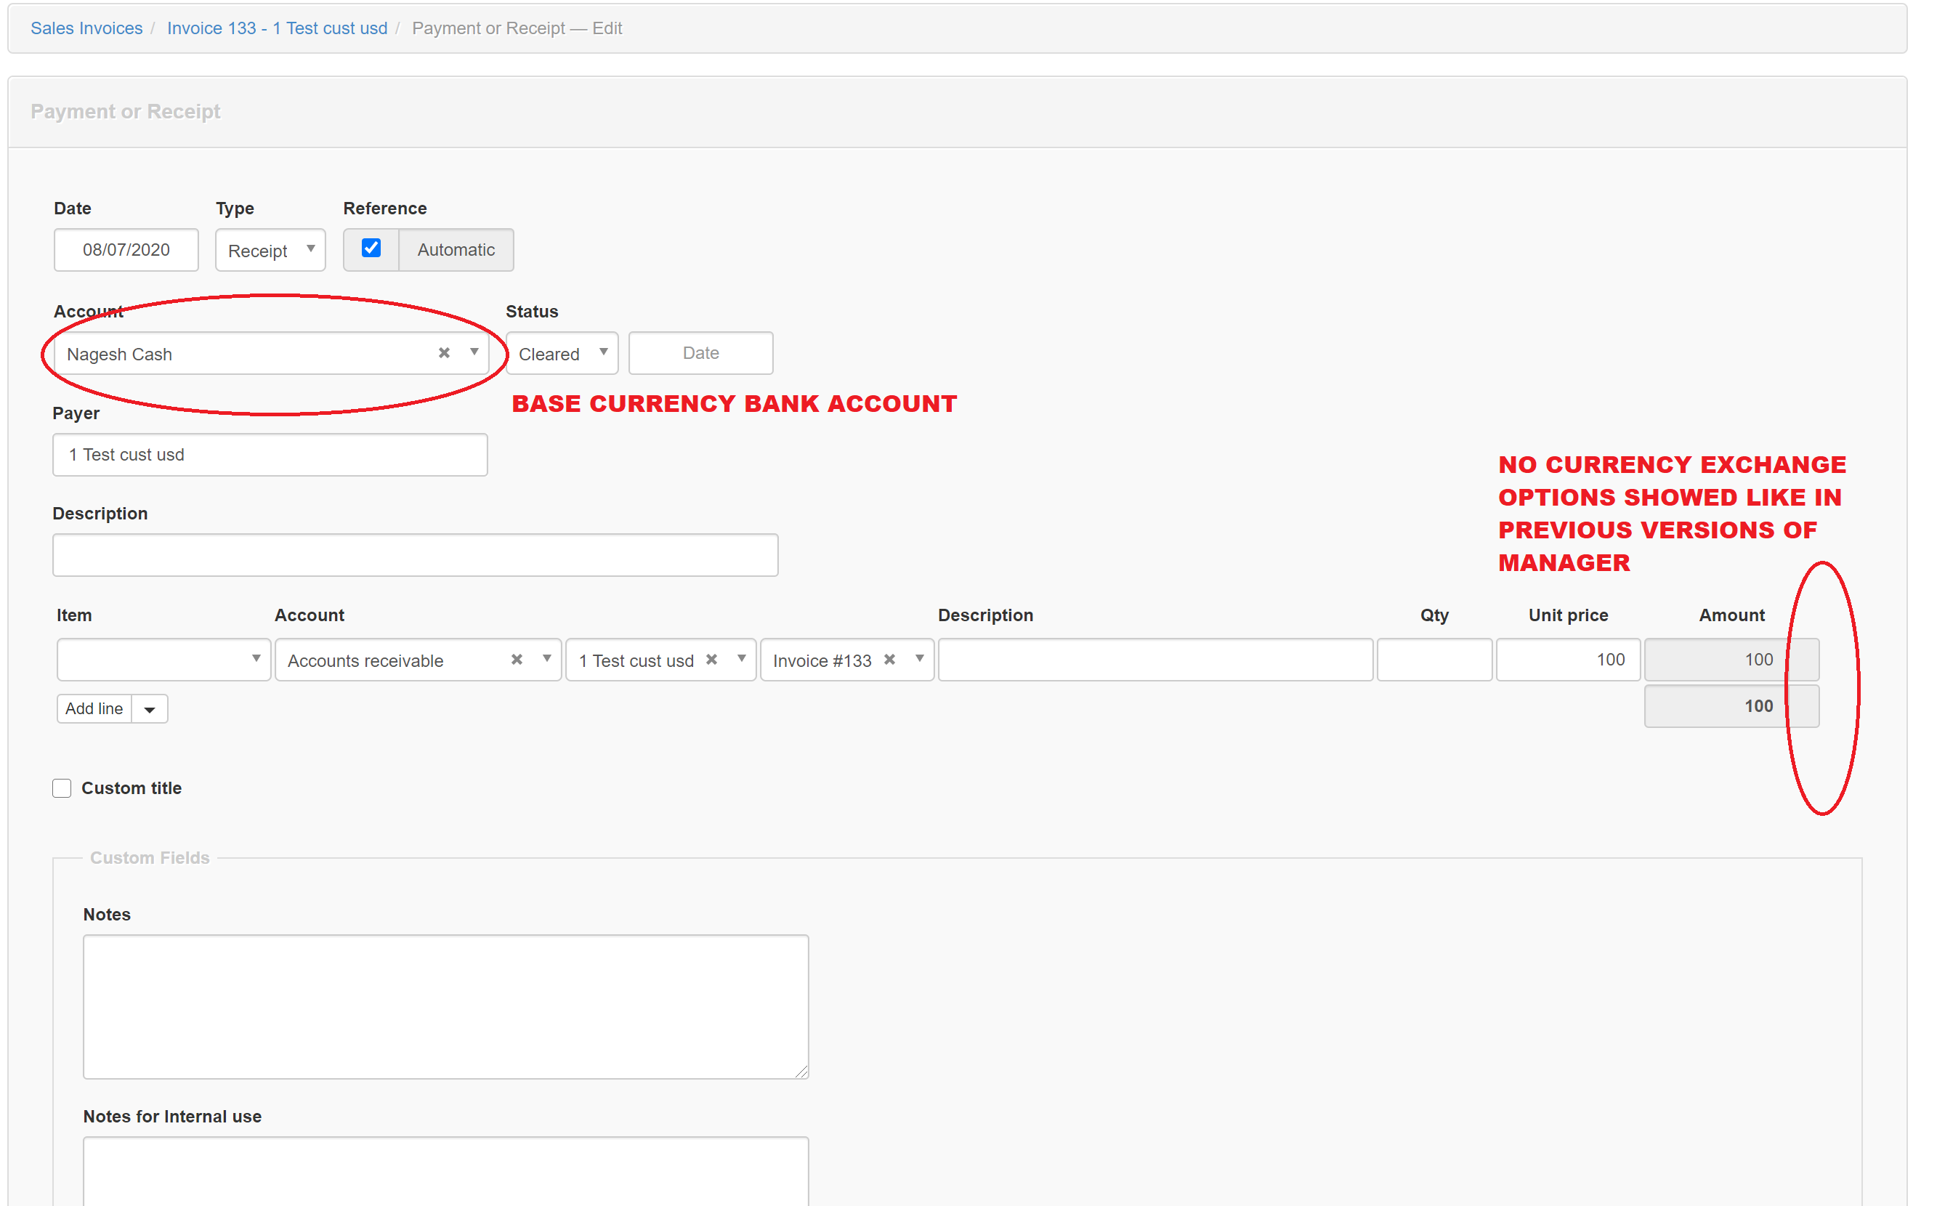Screen dimensions: 1937x1206
Task: Click the Unit price field showing 100
Action: 1567,660
